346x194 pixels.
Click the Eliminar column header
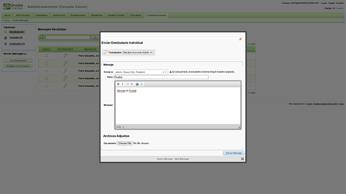(46, 49)
